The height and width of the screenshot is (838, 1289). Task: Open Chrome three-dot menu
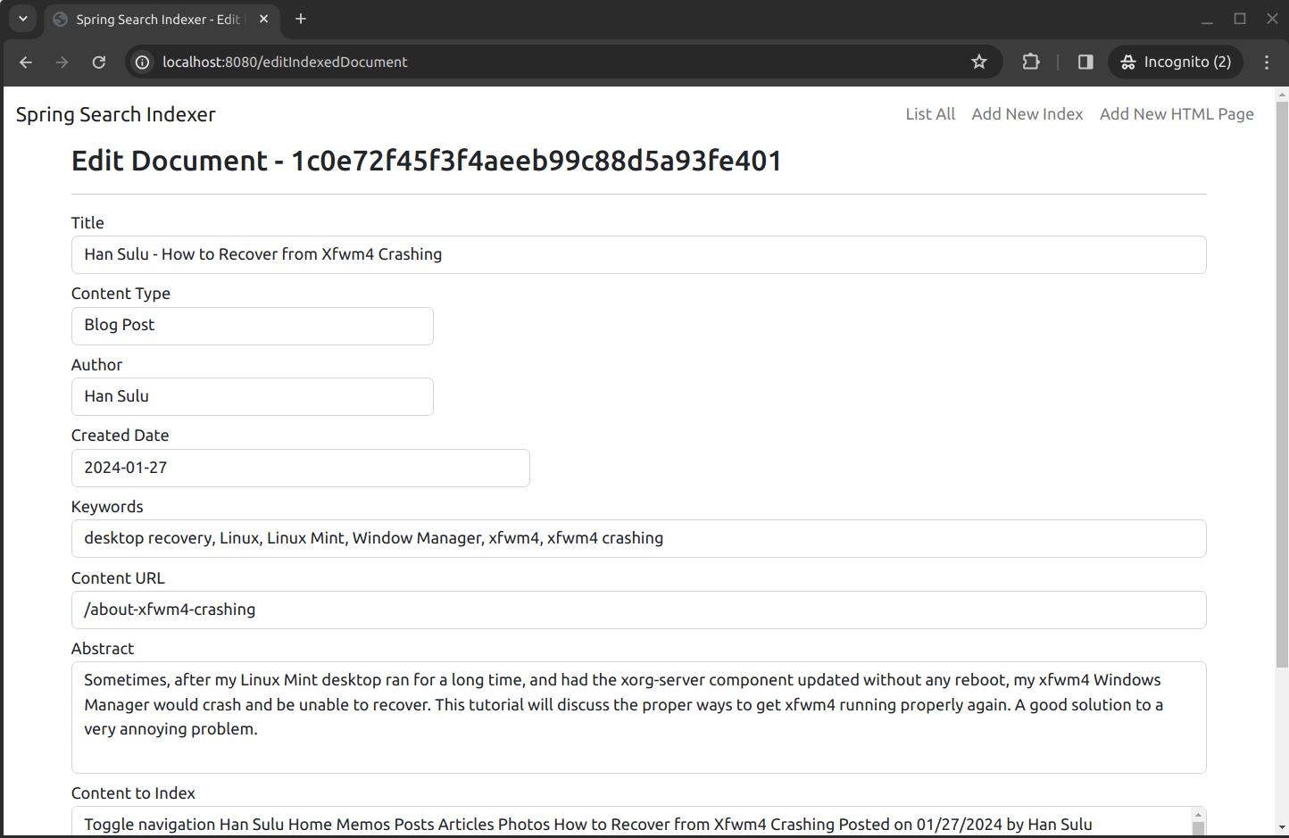pyautogui.click(x=1267, y=62)
